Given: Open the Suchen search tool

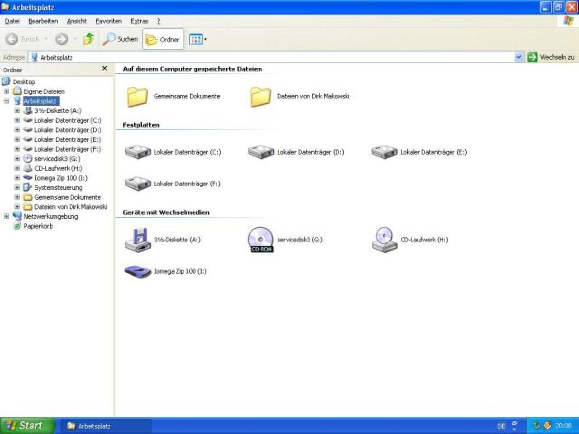Looking at the screenshot, I should [120, 39].
